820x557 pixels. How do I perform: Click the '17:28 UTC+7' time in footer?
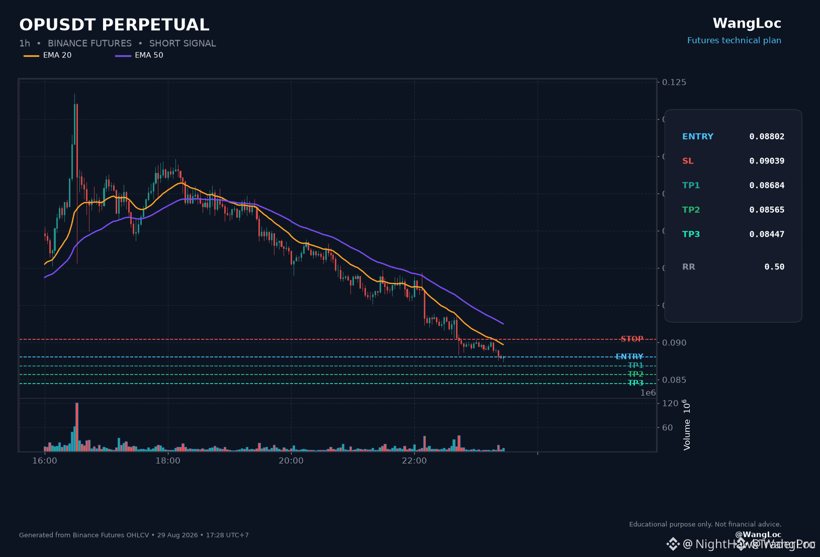(227, 535)
